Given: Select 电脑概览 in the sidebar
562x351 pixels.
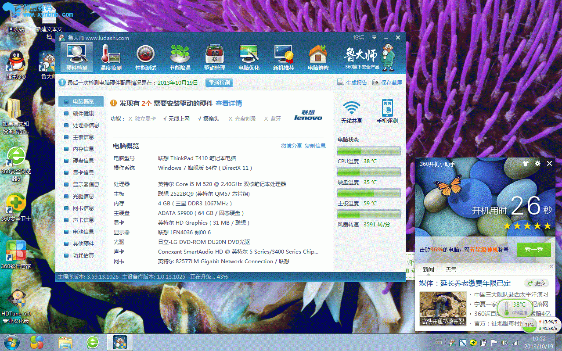Looking at the screenshot, I should [x=81, y=101].
